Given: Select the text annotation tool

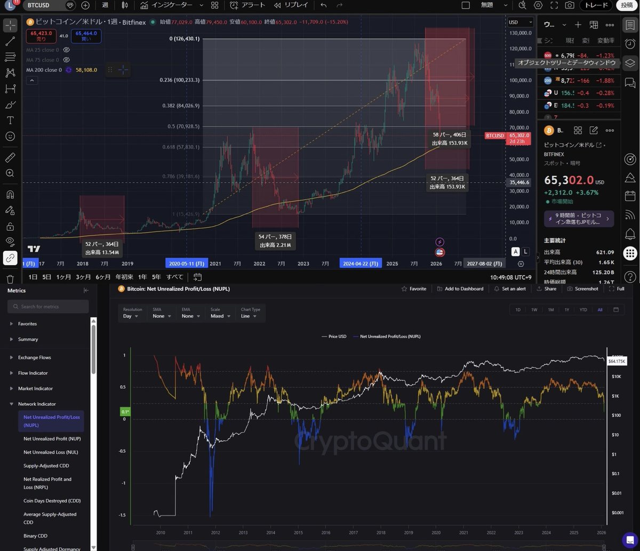Looking at the screenshot, I should point(10,120).
